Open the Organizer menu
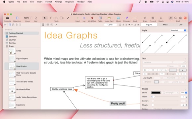This screenshot has height=119, width=192. click(70, 2)
